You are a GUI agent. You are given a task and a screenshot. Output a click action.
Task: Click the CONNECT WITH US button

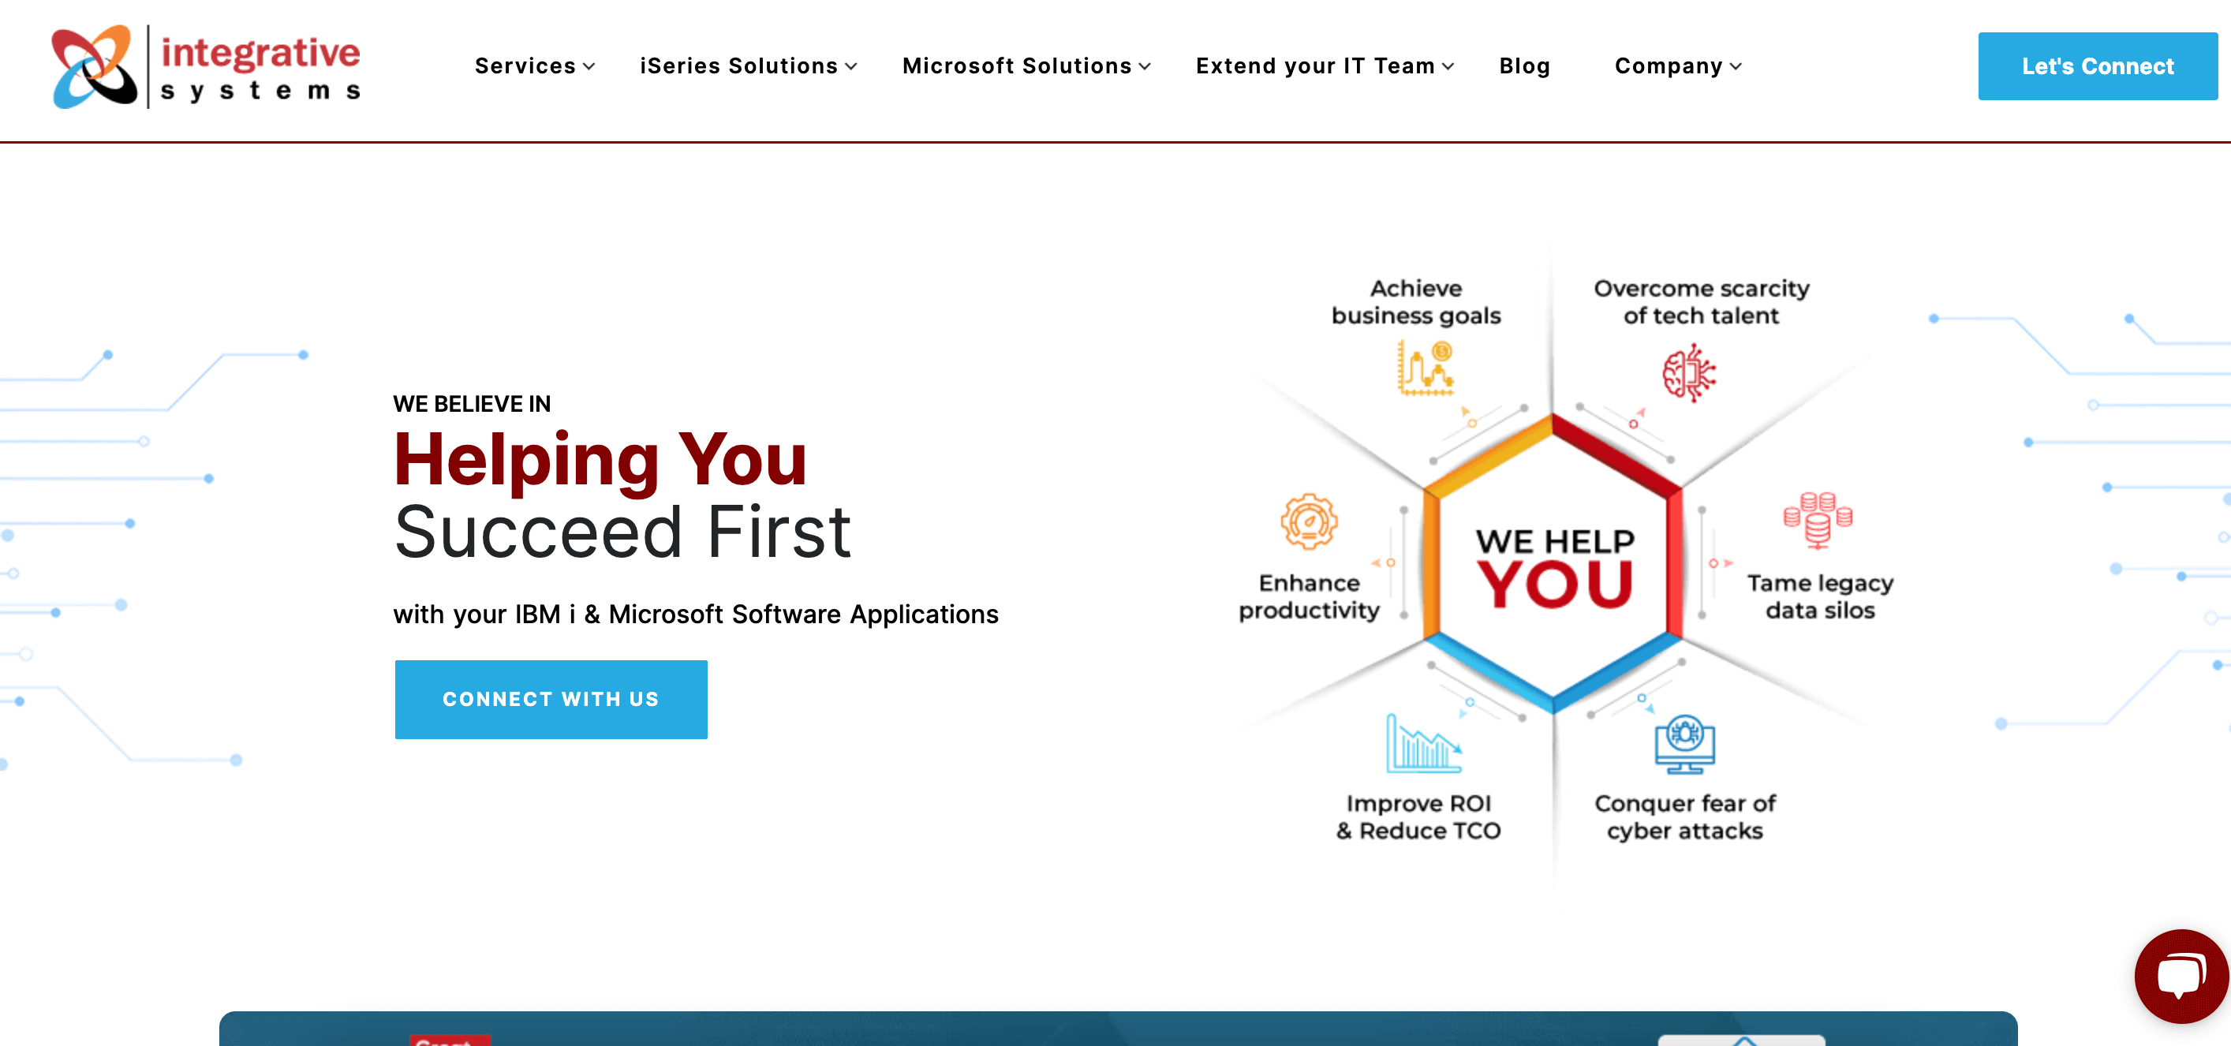coord(551,699)
